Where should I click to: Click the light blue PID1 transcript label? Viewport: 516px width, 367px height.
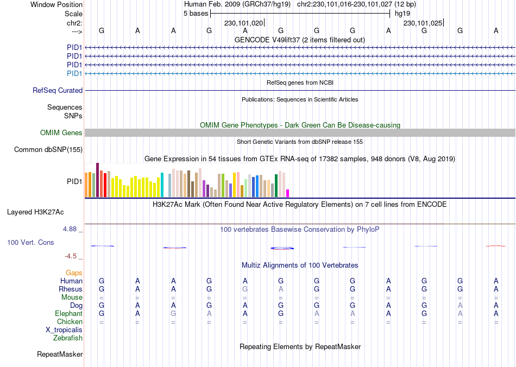point(74,73)
